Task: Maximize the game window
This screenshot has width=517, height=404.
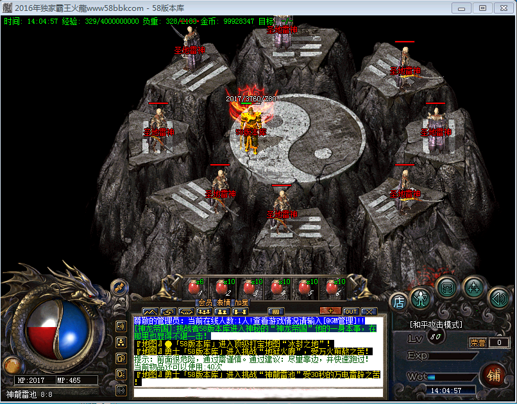Action: tap(482, 8)
